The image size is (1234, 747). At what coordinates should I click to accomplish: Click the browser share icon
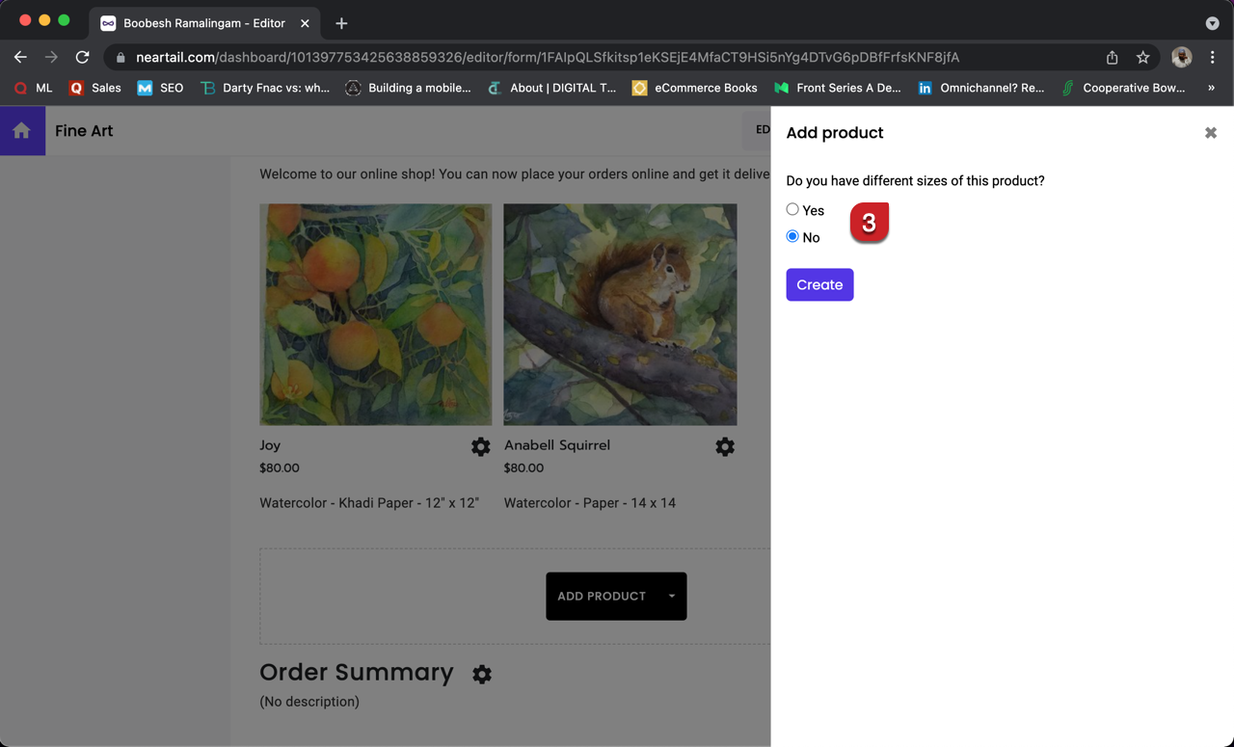click(1112, 58)
